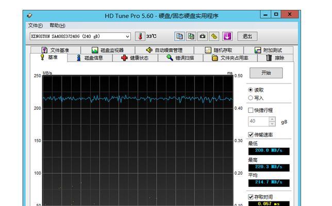Toggle the 存取时间 checkbox

[x=251, y=197]
